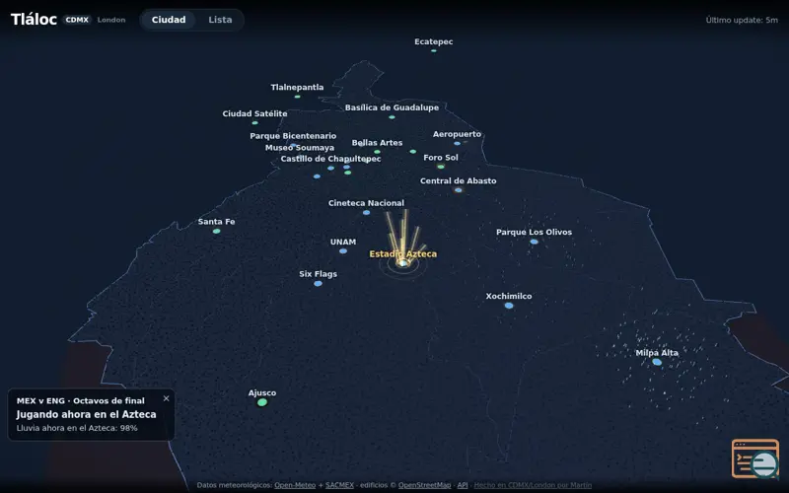Click 'Lluvia ahora en el Azteca: 98%' text
The height and width of the screenshot is (493, 789).
point(77,428)
